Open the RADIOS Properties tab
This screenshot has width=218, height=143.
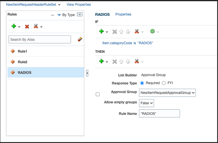(123, 14)
